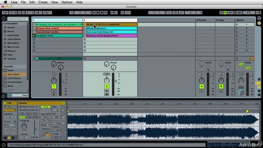The image size is (263, 148).
Task: Click the Session Record circle button
Action: click(122, 13)
